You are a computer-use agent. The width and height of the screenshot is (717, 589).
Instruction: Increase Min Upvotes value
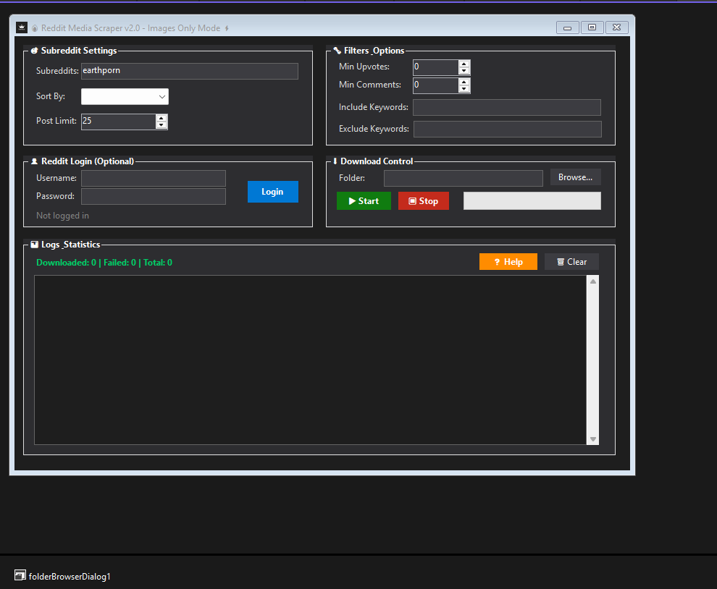pyautogui.click(x=464, y=64)
